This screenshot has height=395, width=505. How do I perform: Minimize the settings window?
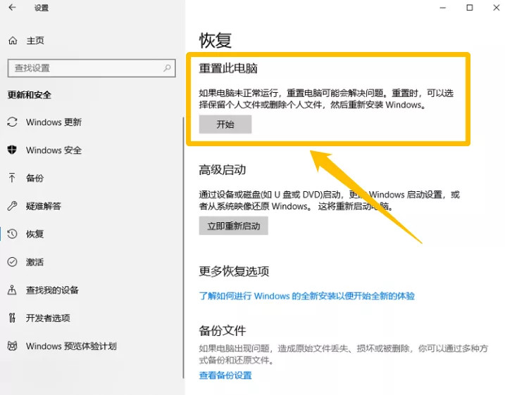click(x=443, y=8)
